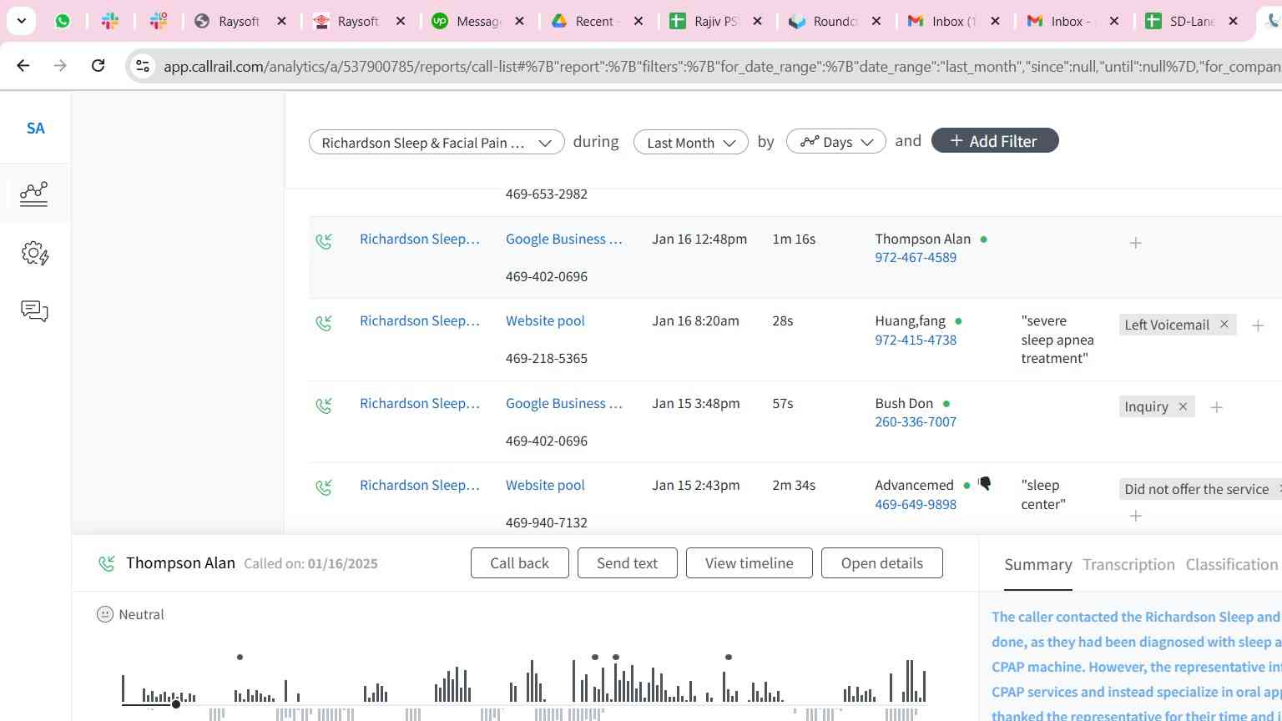
Task: Switch to Upwork Messages tab
Action: coord(478,21)
